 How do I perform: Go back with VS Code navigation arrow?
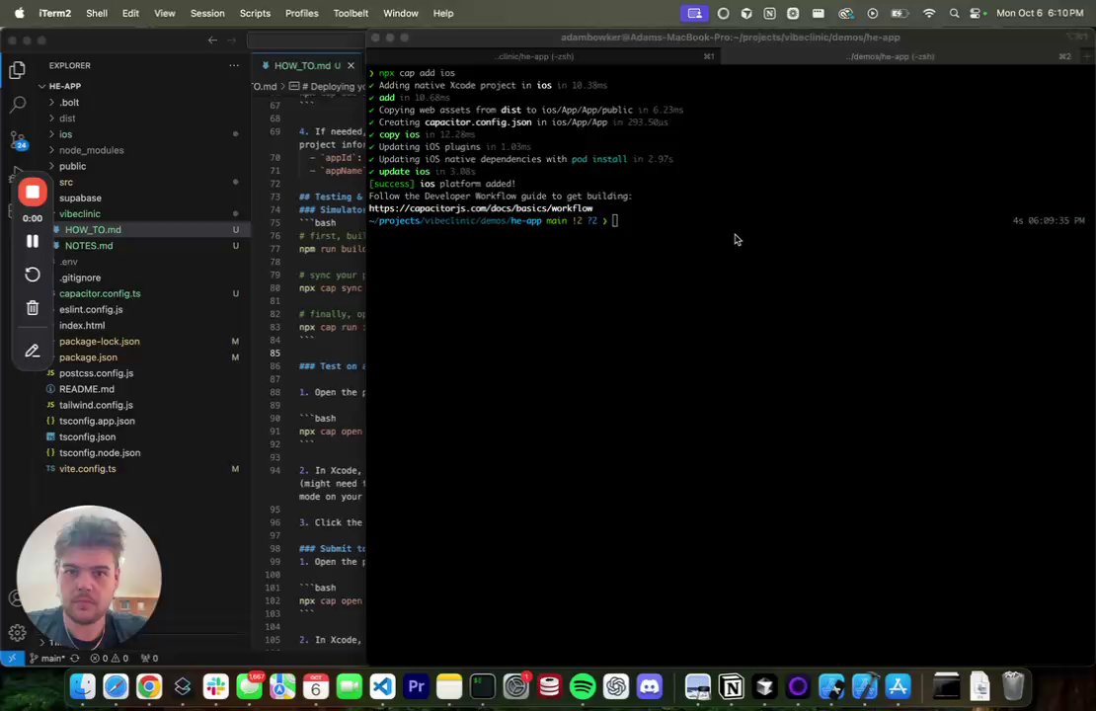point(212,40)
